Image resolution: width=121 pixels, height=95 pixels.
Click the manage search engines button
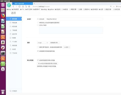click(54, 43)
